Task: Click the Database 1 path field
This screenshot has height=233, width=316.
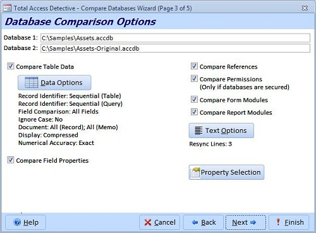Action: click(x=175, y=38)
